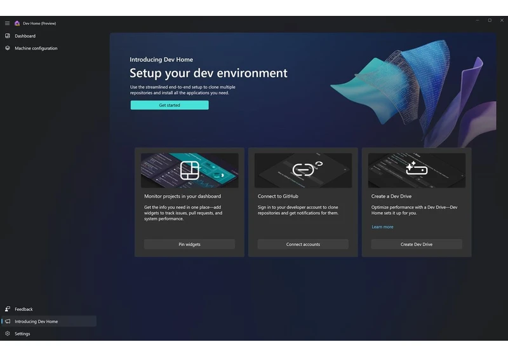
Task: Click the 'Connect to GitHub' card title
Action: tap(278, 196)
